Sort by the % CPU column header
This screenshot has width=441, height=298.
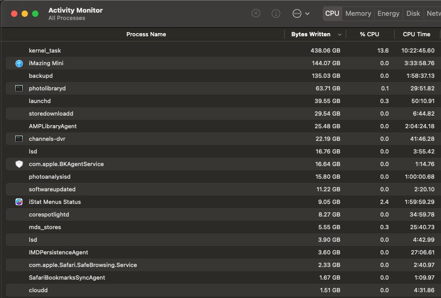point(369,34)
